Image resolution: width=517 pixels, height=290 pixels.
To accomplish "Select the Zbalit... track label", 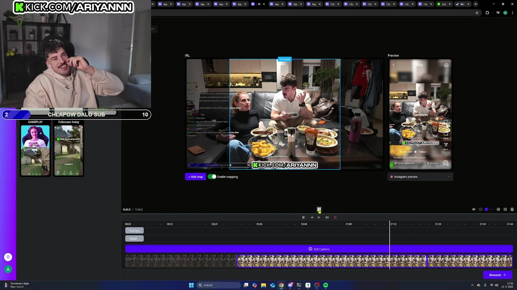I will pos(135,238).
